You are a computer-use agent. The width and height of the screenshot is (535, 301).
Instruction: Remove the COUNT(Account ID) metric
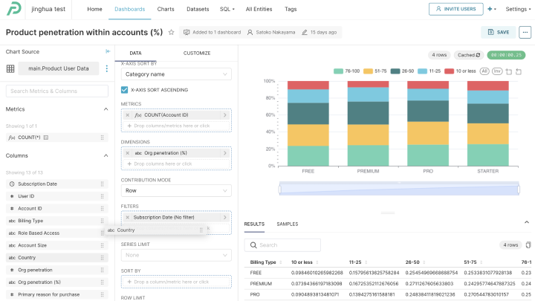coord(128,115)
